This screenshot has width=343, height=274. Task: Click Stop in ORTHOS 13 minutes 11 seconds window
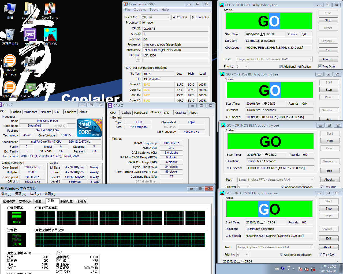coord(330,141)
